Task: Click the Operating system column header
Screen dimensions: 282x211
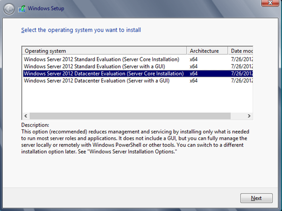Action: point(104,51)
